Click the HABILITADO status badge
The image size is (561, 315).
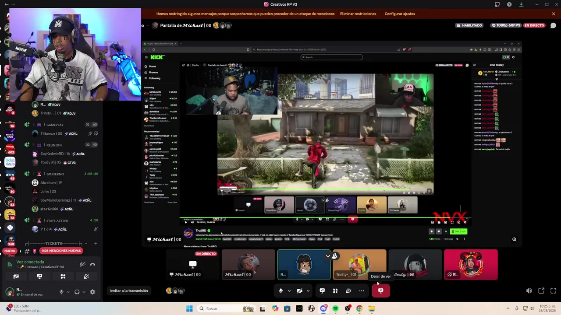tap(469, 25)
